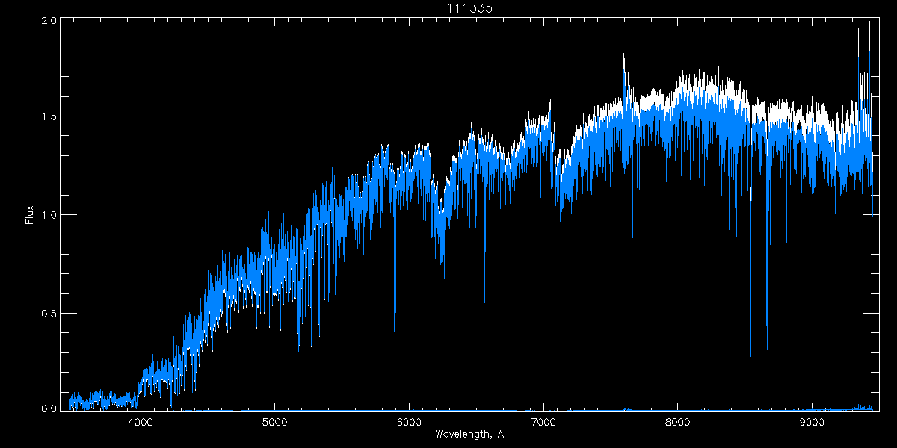Image resolution: width=897 pixels, height=448 pixels.
Task: Select the 5000 wavelength tick label
Action: click(x=275, y=422)
